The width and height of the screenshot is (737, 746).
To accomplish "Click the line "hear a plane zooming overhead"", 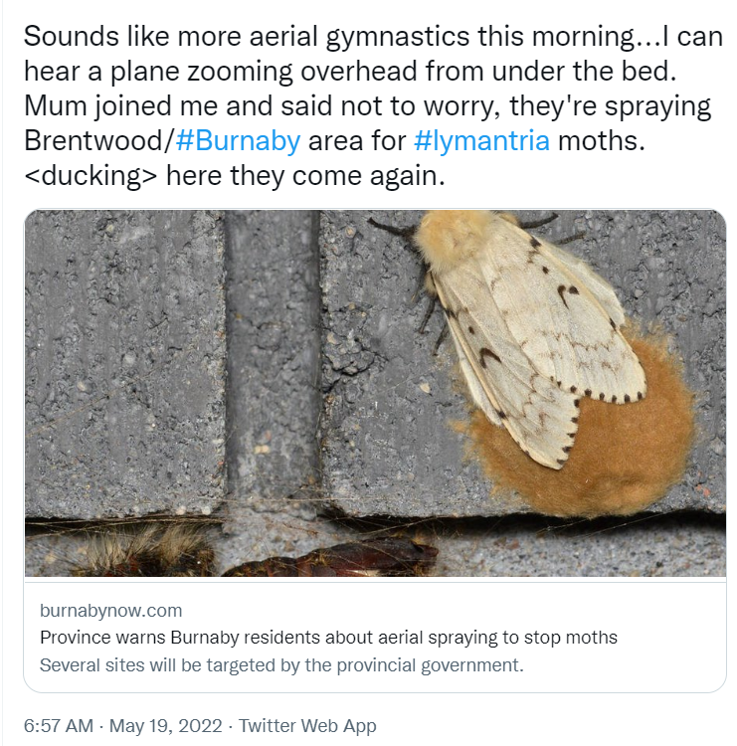I will point(350,72).
